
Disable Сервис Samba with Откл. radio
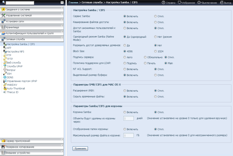(156, 16)
